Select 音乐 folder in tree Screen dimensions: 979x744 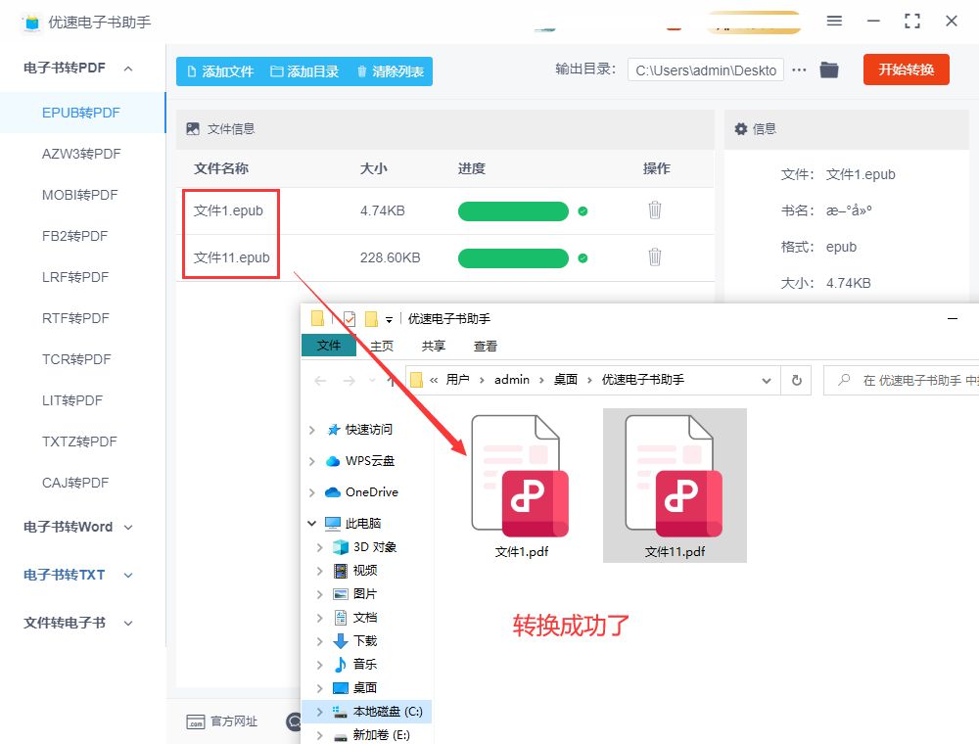coord(364,665)
